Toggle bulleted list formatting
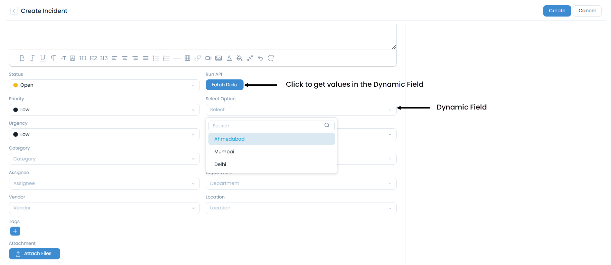The width and height of the screenshot is (611, 265). [156, 58]
